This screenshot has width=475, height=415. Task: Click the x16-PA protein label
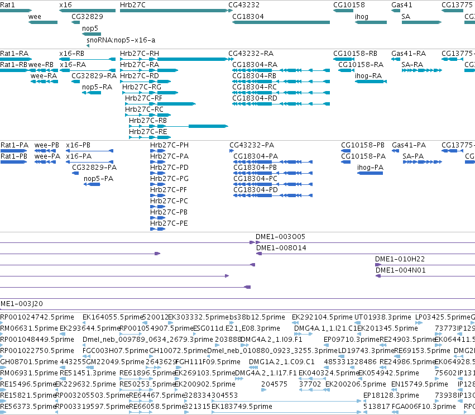tap(79, 156)
